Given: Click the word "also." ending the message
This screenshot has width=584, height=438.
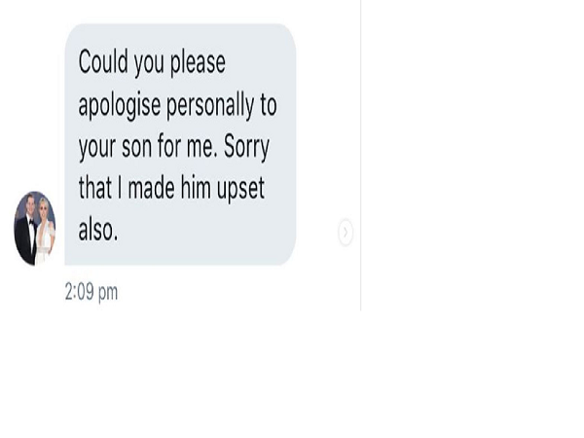Looking at the screenshot, I should (98, 229).
